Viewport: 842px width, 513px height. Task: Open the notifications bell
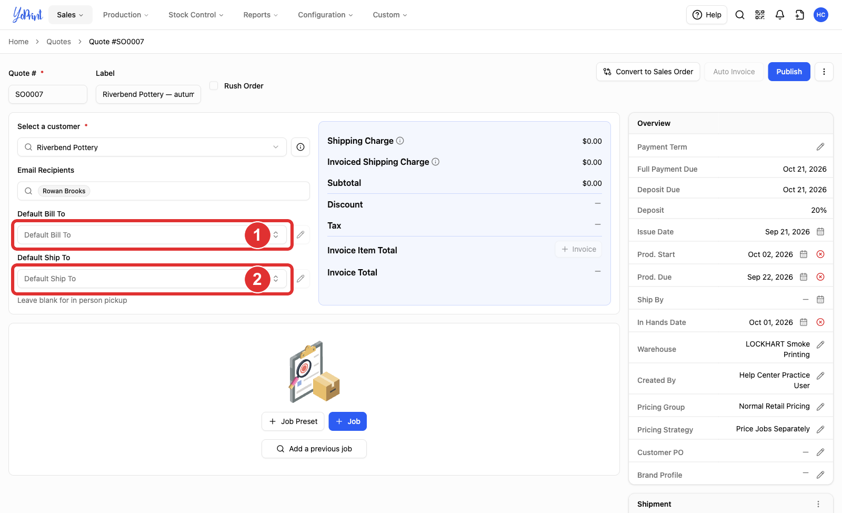(x=780, y=15)
